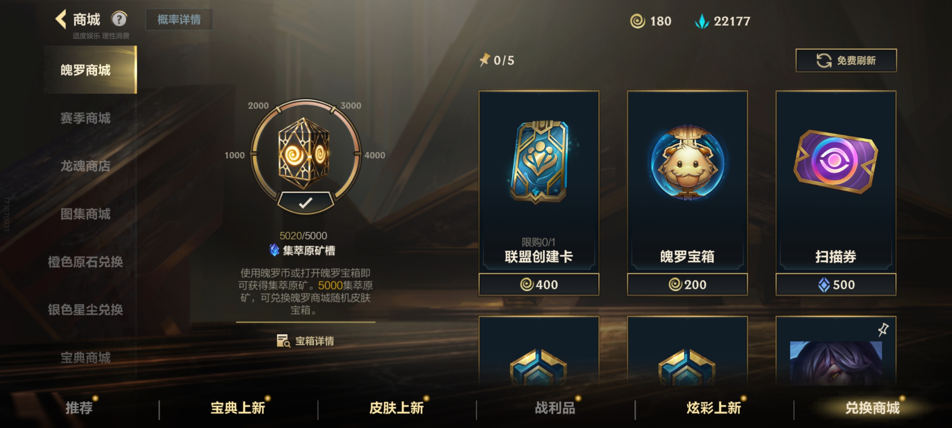This screenshot has height=428, width=952.
Task: Open the 概率详情 probability details button
Action: (x=179, y=19)
